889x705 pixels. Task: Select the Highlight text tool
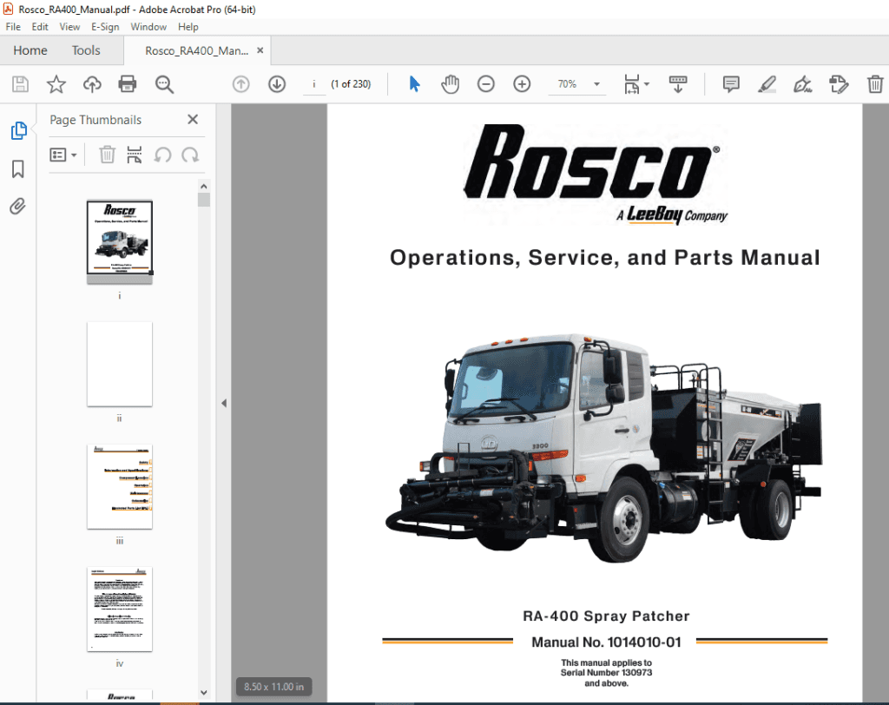click(767, 84)
